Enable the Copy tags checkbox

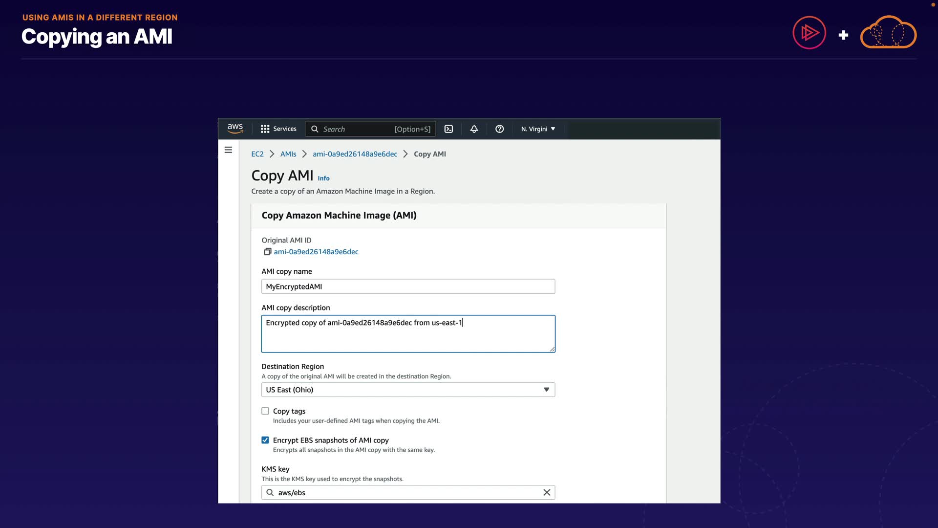(265, 411)
